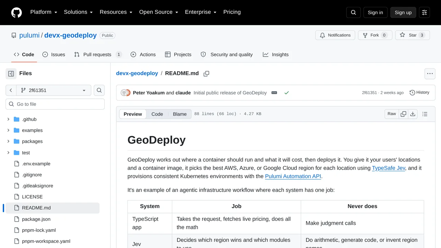Open the file search magnifier in sidebar
The width and height of the screenshot is (441, 248).
pos(99,90)
